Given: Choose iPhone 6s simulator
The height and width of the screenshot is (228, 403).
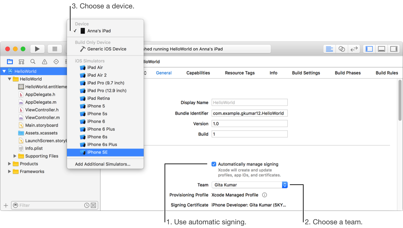Looking at the screenshot, I should pos(105,137).
